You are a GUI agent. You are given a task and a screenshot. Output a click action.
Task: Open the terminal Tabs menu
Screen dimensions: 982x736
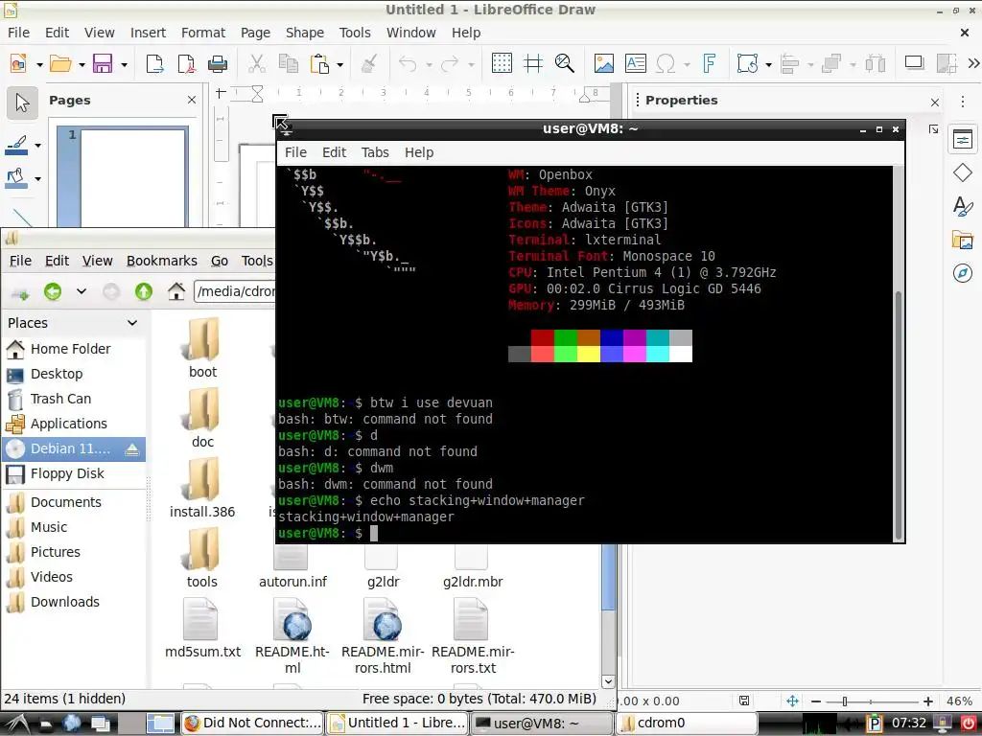(375, 152)
